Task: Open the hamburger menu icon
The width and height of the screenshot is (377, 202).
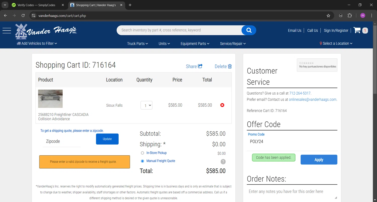Action: click(7, 30)
